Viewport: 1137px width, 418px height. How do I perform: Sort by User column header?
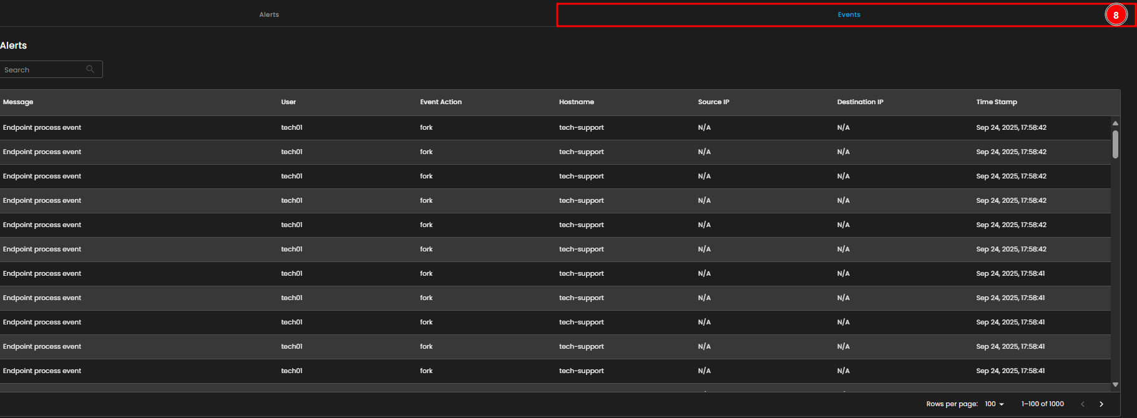coord(288,102)
